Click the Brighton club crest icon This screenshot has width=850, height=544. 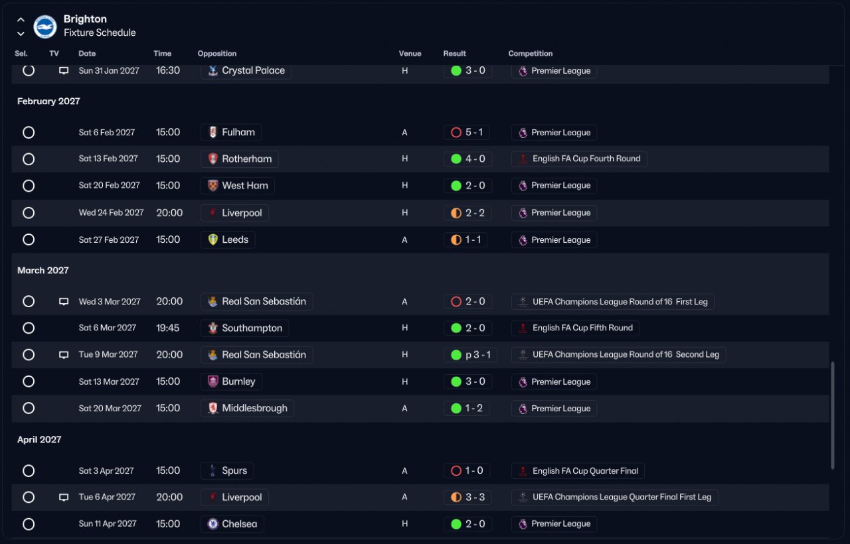pos(45,26)
